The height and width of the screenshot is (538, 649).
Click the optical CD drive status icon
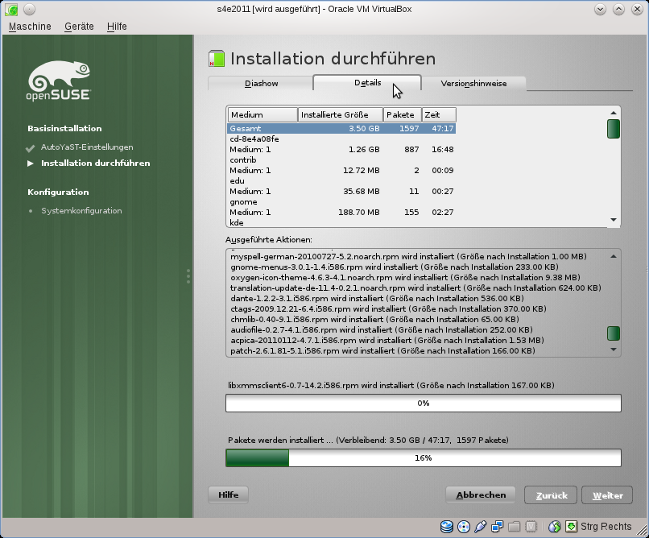tap(464, 527)
